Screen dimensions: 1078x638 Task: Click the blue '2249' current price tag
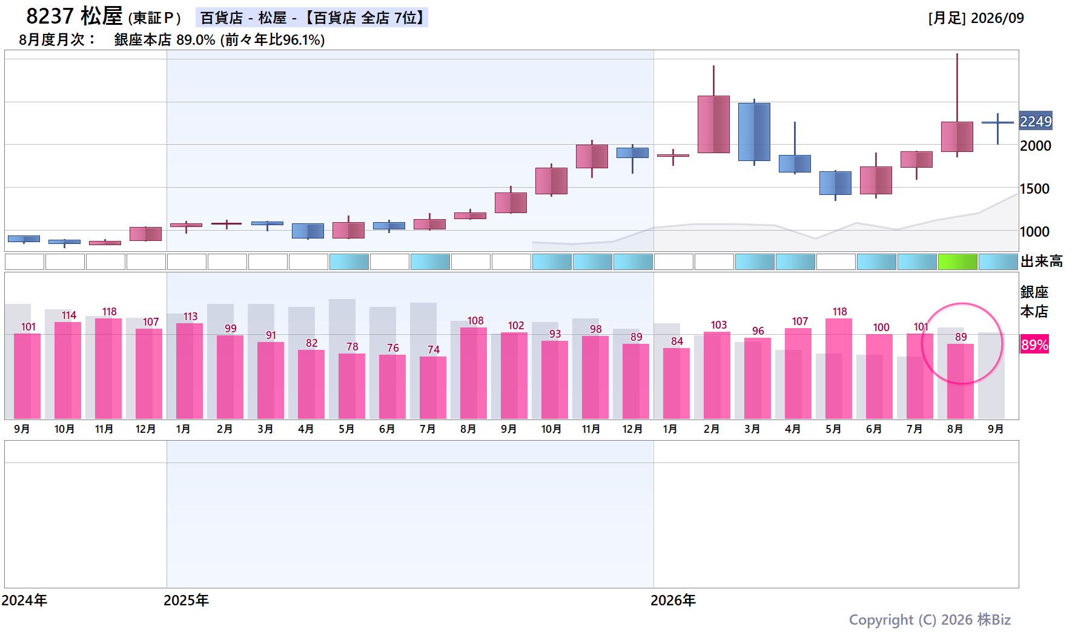[x=1036, y=121]
